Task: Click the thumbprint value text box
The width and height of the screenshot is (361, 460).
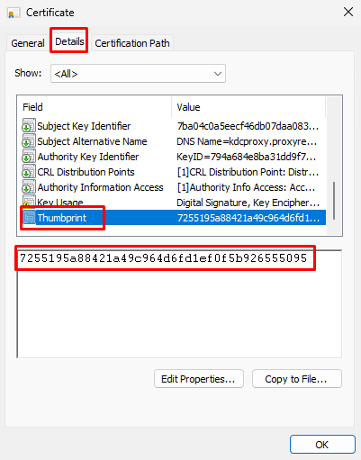Action: 179,303
